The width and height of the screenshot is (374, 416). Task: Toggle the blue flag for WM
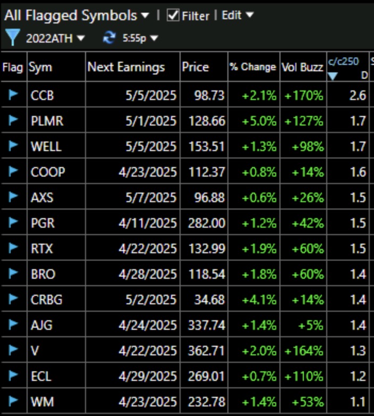(x=13, y=401)
